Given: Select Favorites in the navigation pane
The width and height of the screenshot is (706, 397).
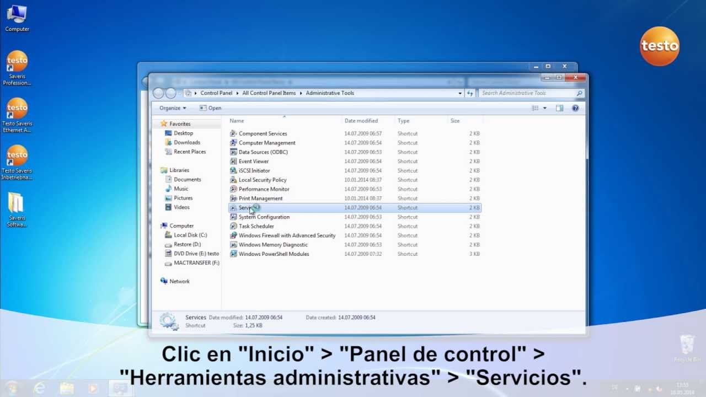Looking at the screenshot, I should click(x=180, y=124).
